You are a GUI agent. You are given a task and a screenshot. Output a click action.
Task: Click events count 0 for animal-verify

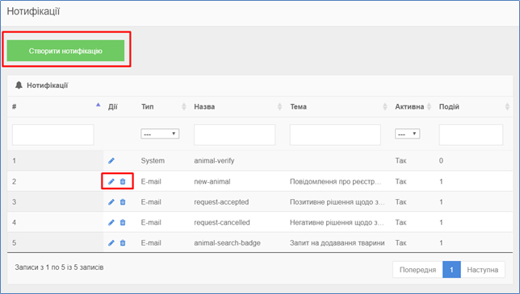tap(441, 161)
